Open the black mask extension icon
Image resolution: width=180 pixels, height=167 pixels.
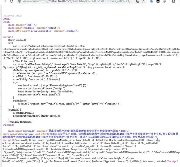[158, 2]
